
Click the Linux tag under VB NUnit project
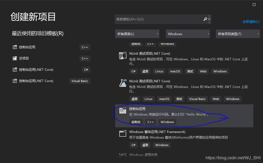click(148, 99)
